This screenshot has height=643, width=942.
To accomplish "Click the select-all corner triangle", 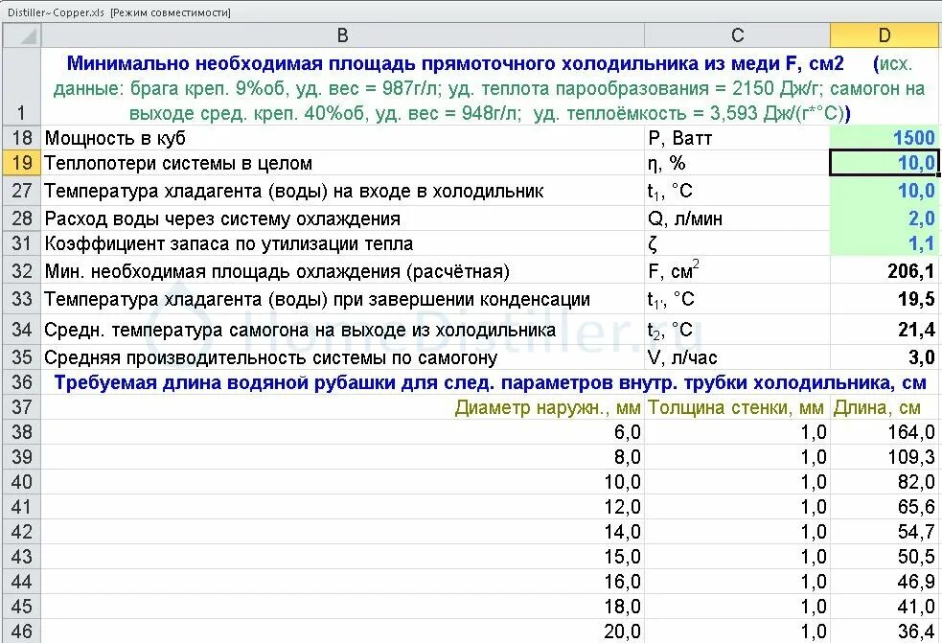I will [22, 35].
